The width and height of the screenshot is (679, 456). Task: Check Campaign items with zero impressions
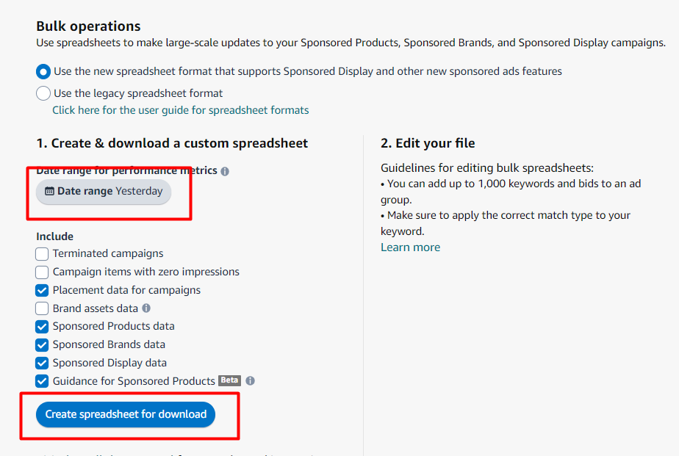click(42, 272)
